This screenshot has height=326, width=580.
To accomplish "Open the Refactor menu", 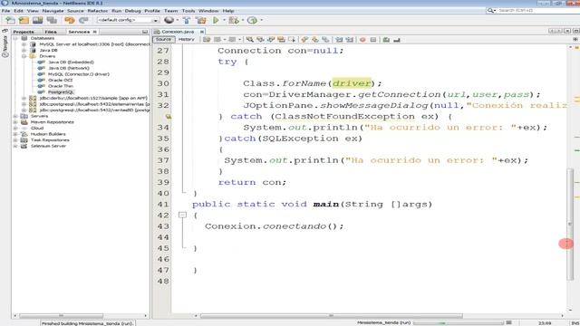I will (98, 11).
